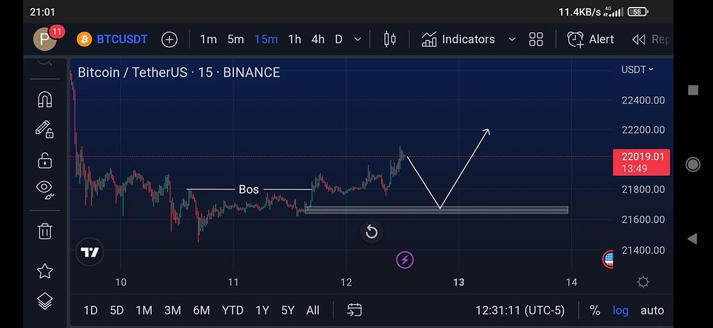Click the Alert button
713x328 pixels.
(590, 40)
